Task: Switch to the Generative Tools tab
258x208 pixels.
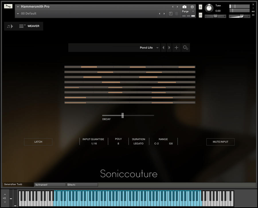Action: (x=18, y=184)
